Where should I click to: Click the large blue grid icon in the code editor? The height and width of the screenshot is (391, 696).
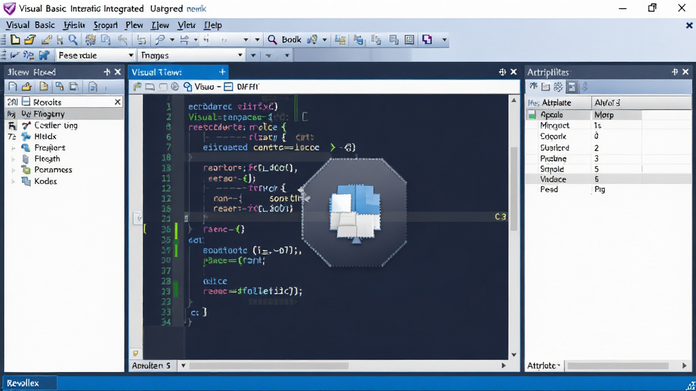355,212
